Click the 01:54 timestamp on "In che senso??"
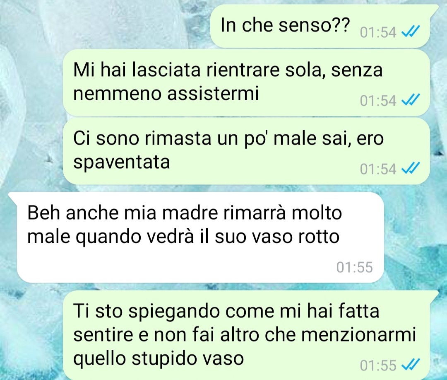447x380 pixels. pyautogui.click(x=378, y=33)
